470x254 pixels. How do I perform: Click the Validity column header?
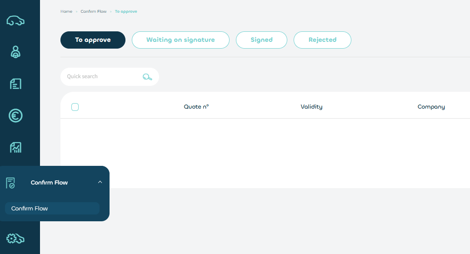[x=311, y=107]
